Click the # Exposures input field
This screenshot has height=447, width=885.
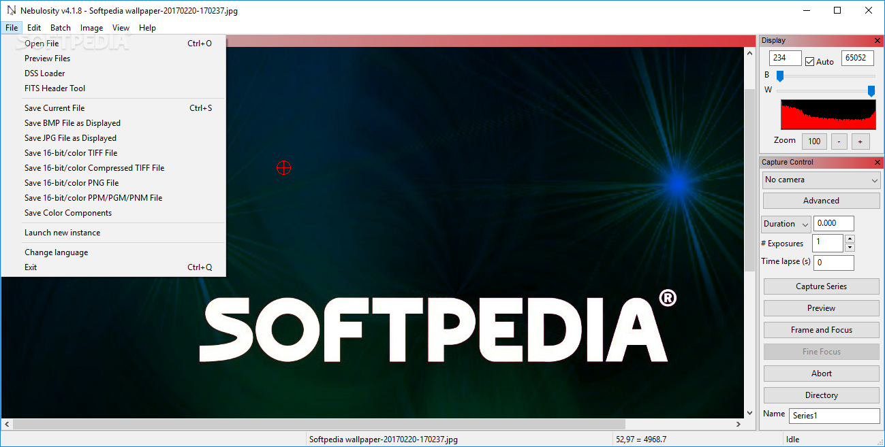(828, 243)
